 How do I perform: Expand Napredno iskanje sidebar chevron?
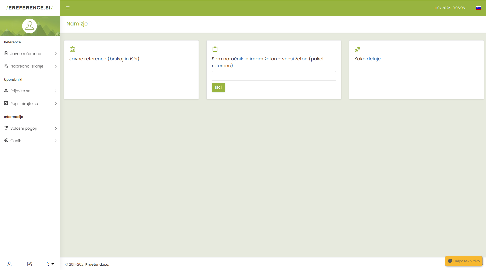point(56,66)
